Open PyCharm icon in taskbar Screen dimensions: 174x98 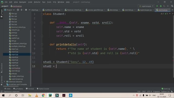(x=50, y=95)
